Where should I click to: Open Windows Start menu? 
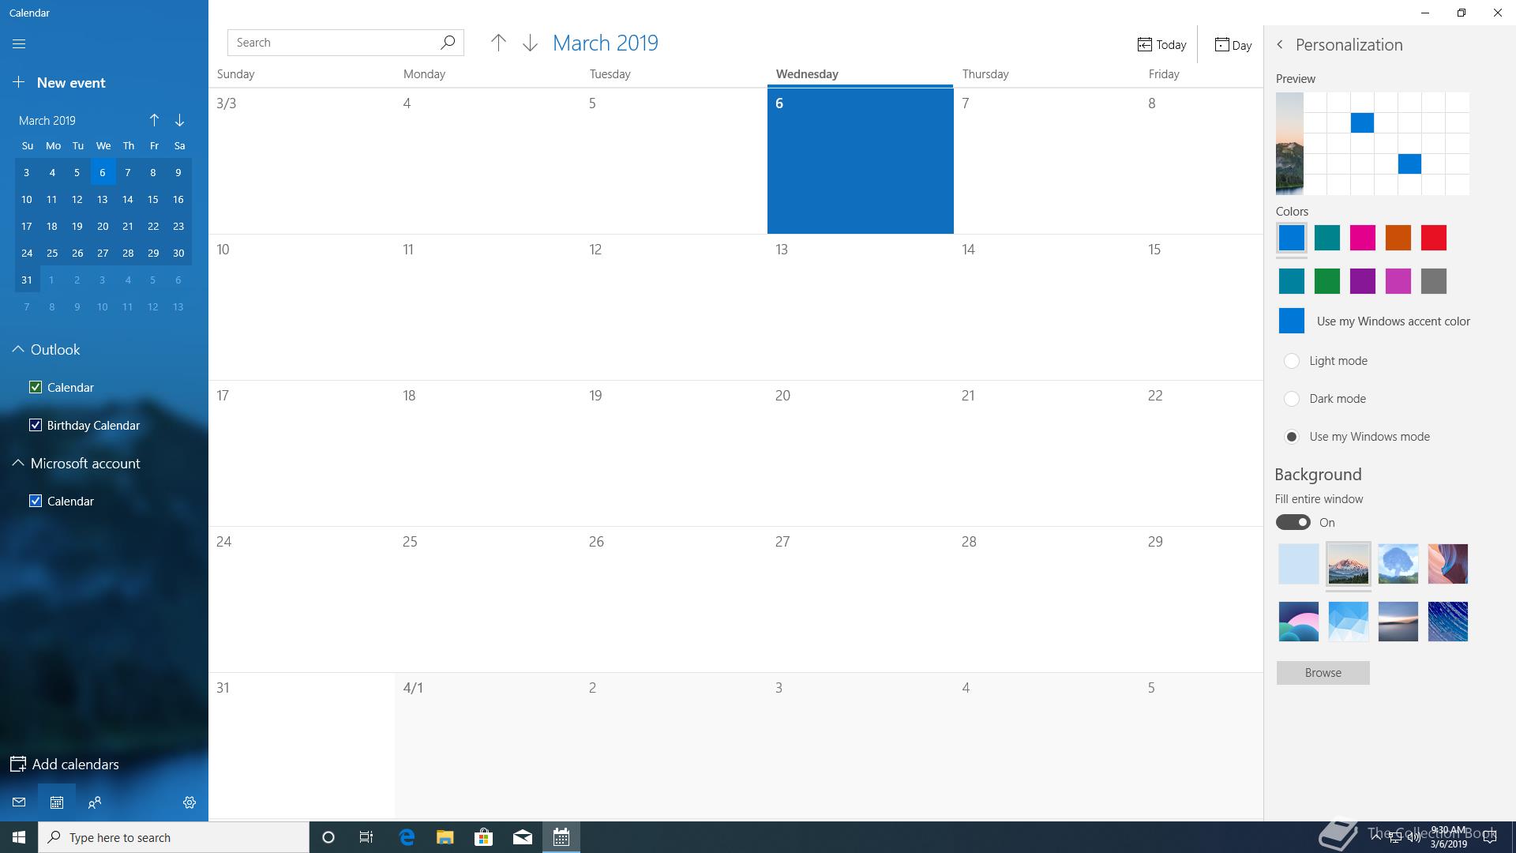pyautogui.click(x=19, y=837)
